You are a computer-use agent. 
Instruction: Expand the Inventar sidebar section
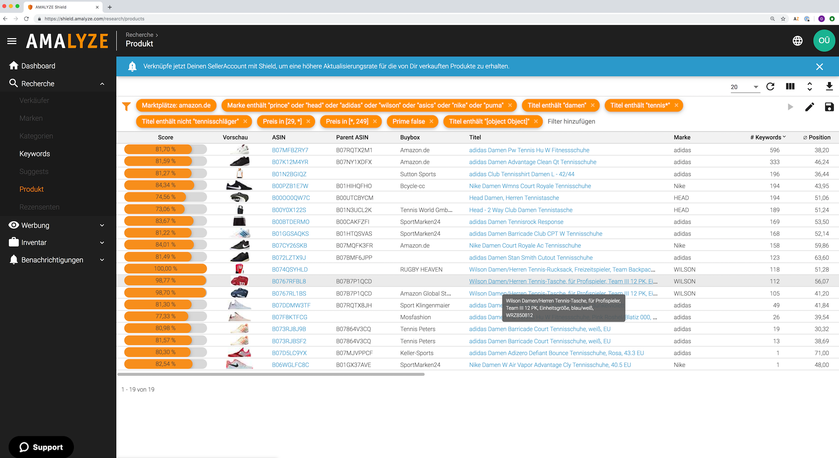[102, 243]
